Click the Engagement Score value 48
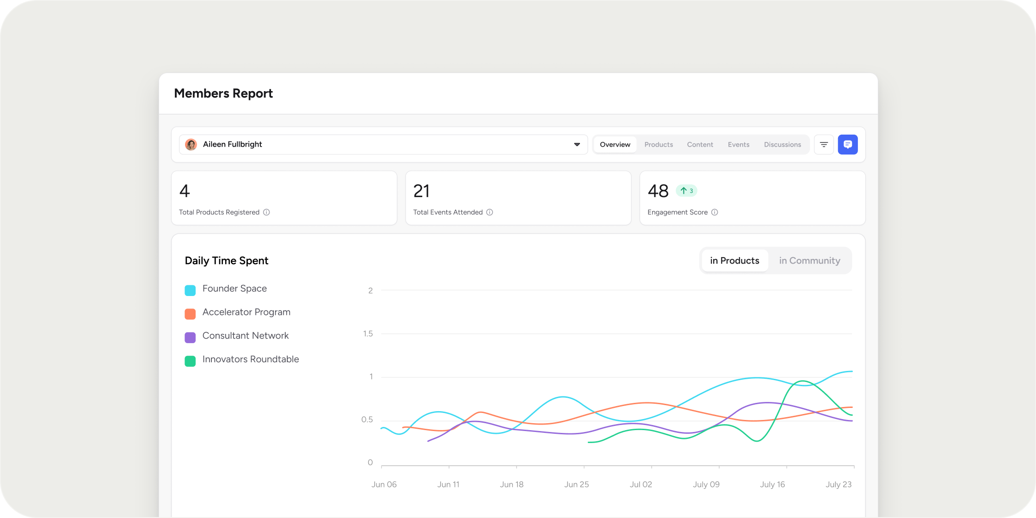 658,191
